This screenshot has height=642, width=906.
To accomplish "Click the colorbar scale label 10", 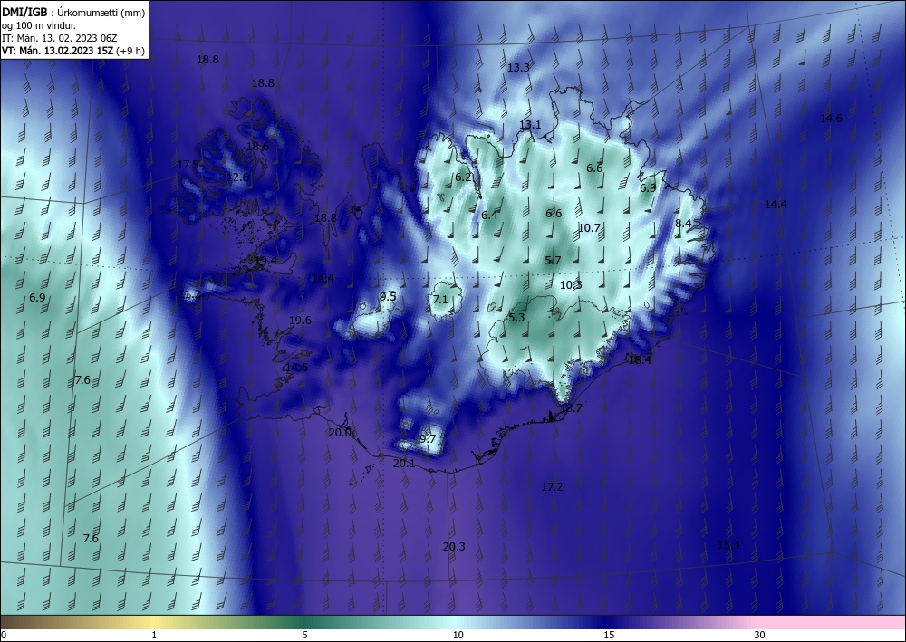I will coord(458,635).
